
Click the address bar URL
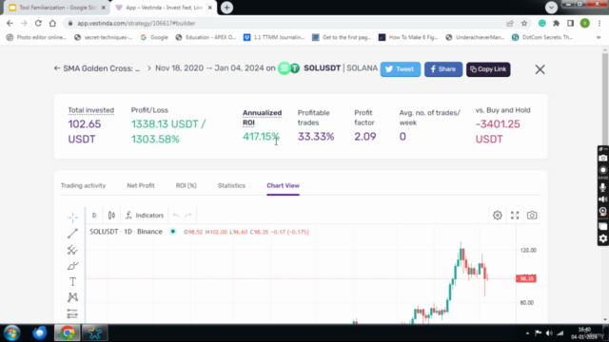pyautogui.click(x=136, y=23)
